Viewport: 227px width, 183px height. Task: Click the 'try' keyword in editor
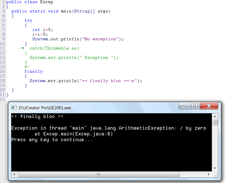[x=28, y=21]
